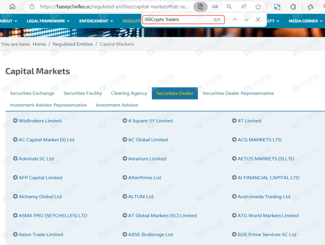Viewport: 325px width, 245px height.
Task: Open Andromeda Trading Ltd entry
Action: [x=264, y=197]
